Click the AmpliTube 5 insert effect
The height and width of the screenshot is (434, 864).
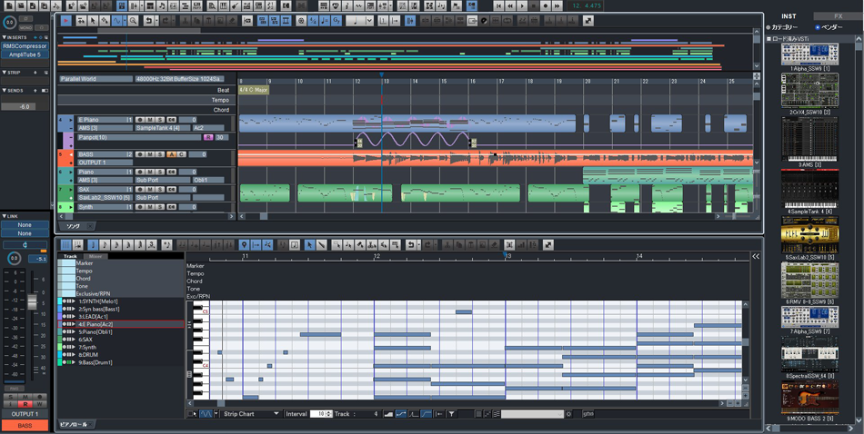pyautogui.click(x=25, y=54)
